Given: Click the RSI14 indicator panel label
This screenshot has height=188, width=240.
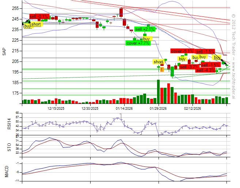Looking at the screenshot, I should (x=4, y=124).
